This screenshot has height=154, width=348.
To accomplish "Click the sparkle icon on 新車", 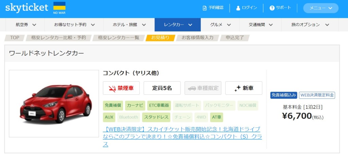I will [x=238, y=88].
